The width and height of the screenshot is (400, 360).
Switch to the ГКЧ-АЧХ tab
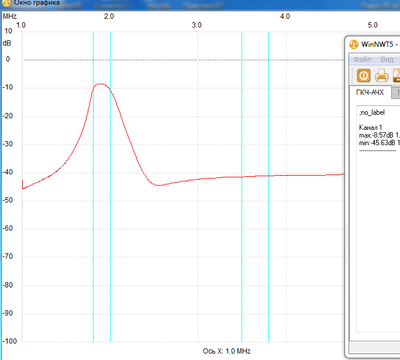coord(370,92)
